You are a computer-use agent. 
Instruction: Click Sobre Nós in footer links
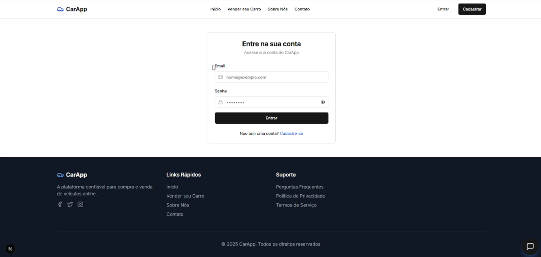point(178,205)
